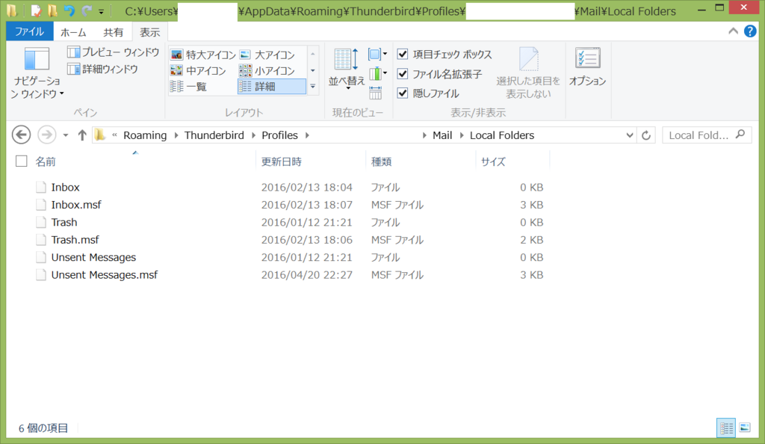Viewport: 765px width, 444px height.
Task: Expand subfolders arrow after Profiles
Action: tap(307, 135)
